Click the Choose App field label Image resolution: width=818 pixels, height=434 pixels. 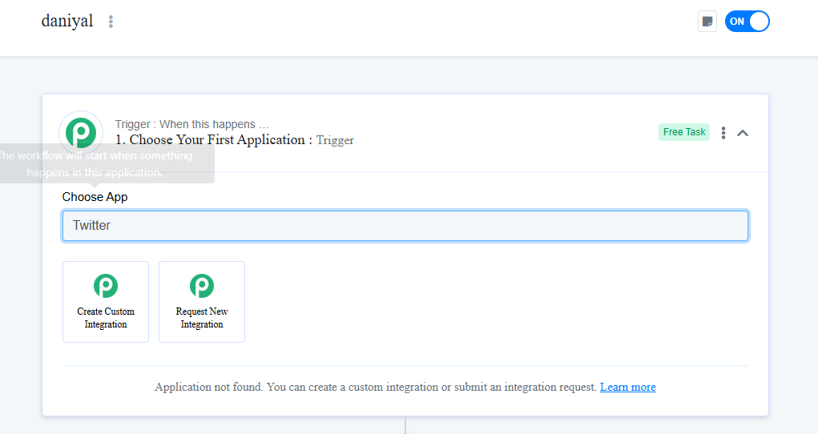(95, 197)
